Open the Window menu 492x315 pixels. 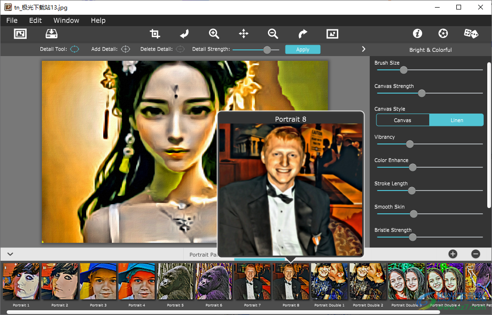(x=66, y=20)
